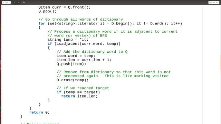
Task: Click the line "return 0;"
Action: [39, 113]
